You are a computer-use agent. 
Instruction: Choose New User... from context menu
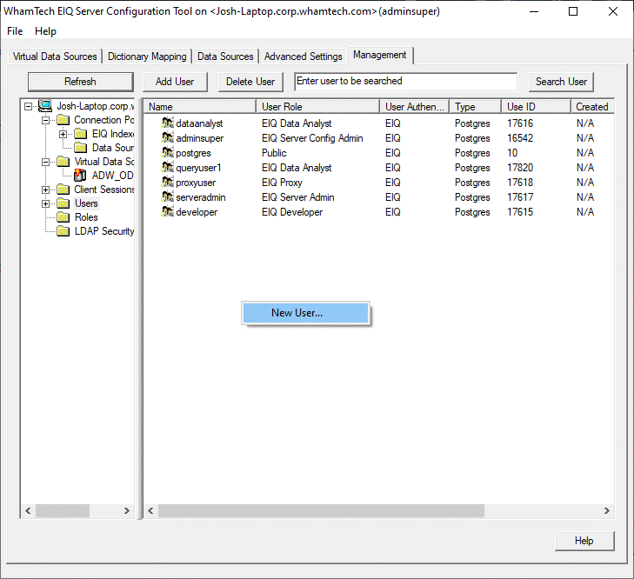click(305, 313)
